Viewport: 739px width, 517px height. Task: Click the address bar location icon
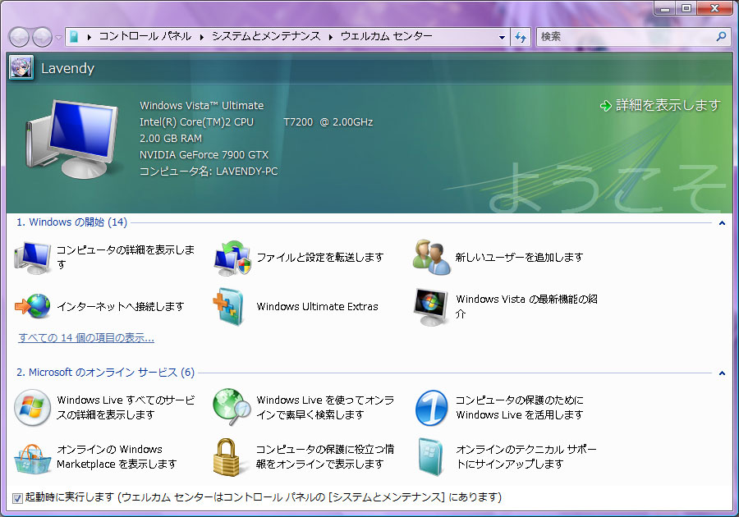coord(74,37)
